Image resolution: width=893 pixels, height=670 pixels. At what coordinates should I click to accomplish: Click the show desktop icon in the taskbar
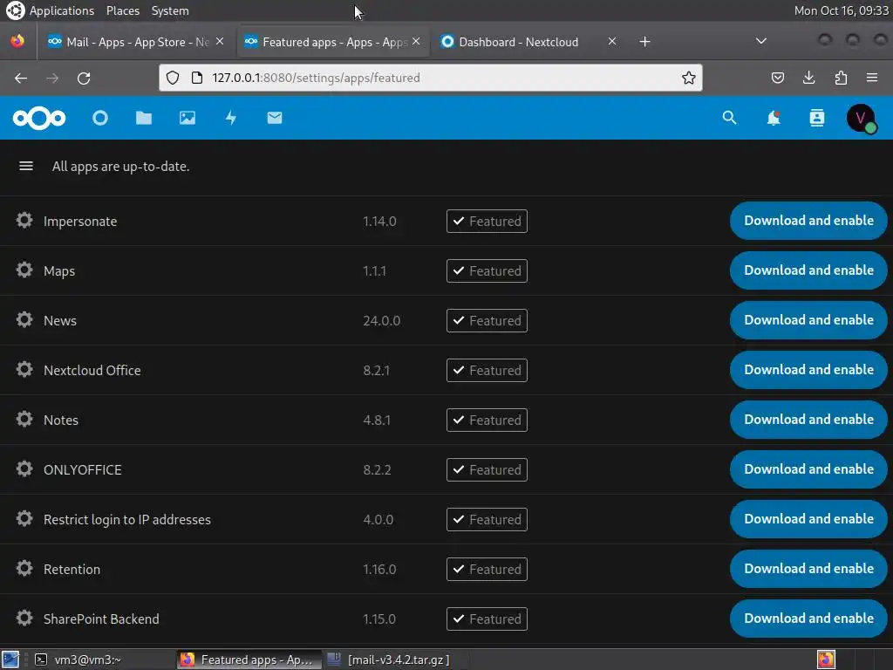point(10,660)
